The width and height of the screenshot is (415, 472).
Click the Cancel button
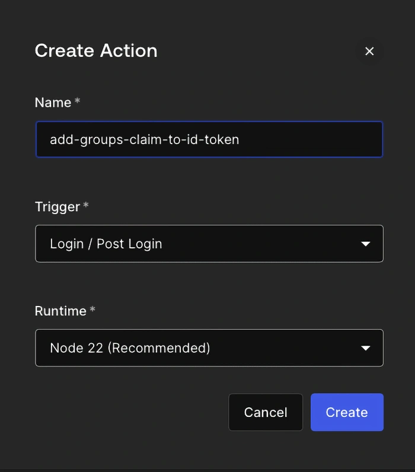tap(266, 412)
